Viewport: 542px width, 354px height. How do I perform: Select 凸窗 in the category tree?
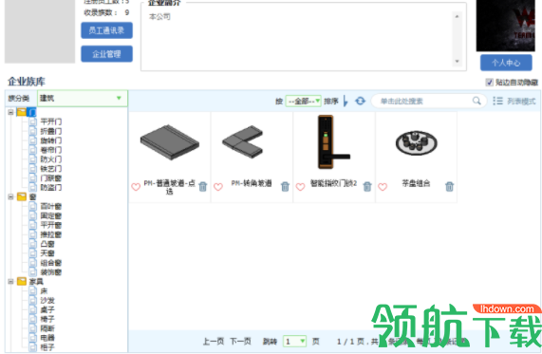tap(47, 244)
